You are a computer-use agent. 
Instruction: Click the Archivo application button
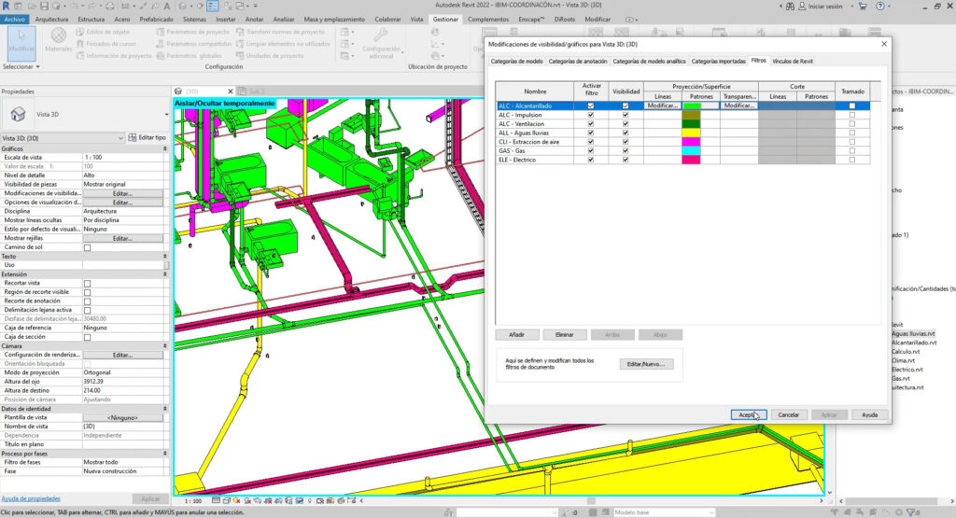tap(15, 19)
